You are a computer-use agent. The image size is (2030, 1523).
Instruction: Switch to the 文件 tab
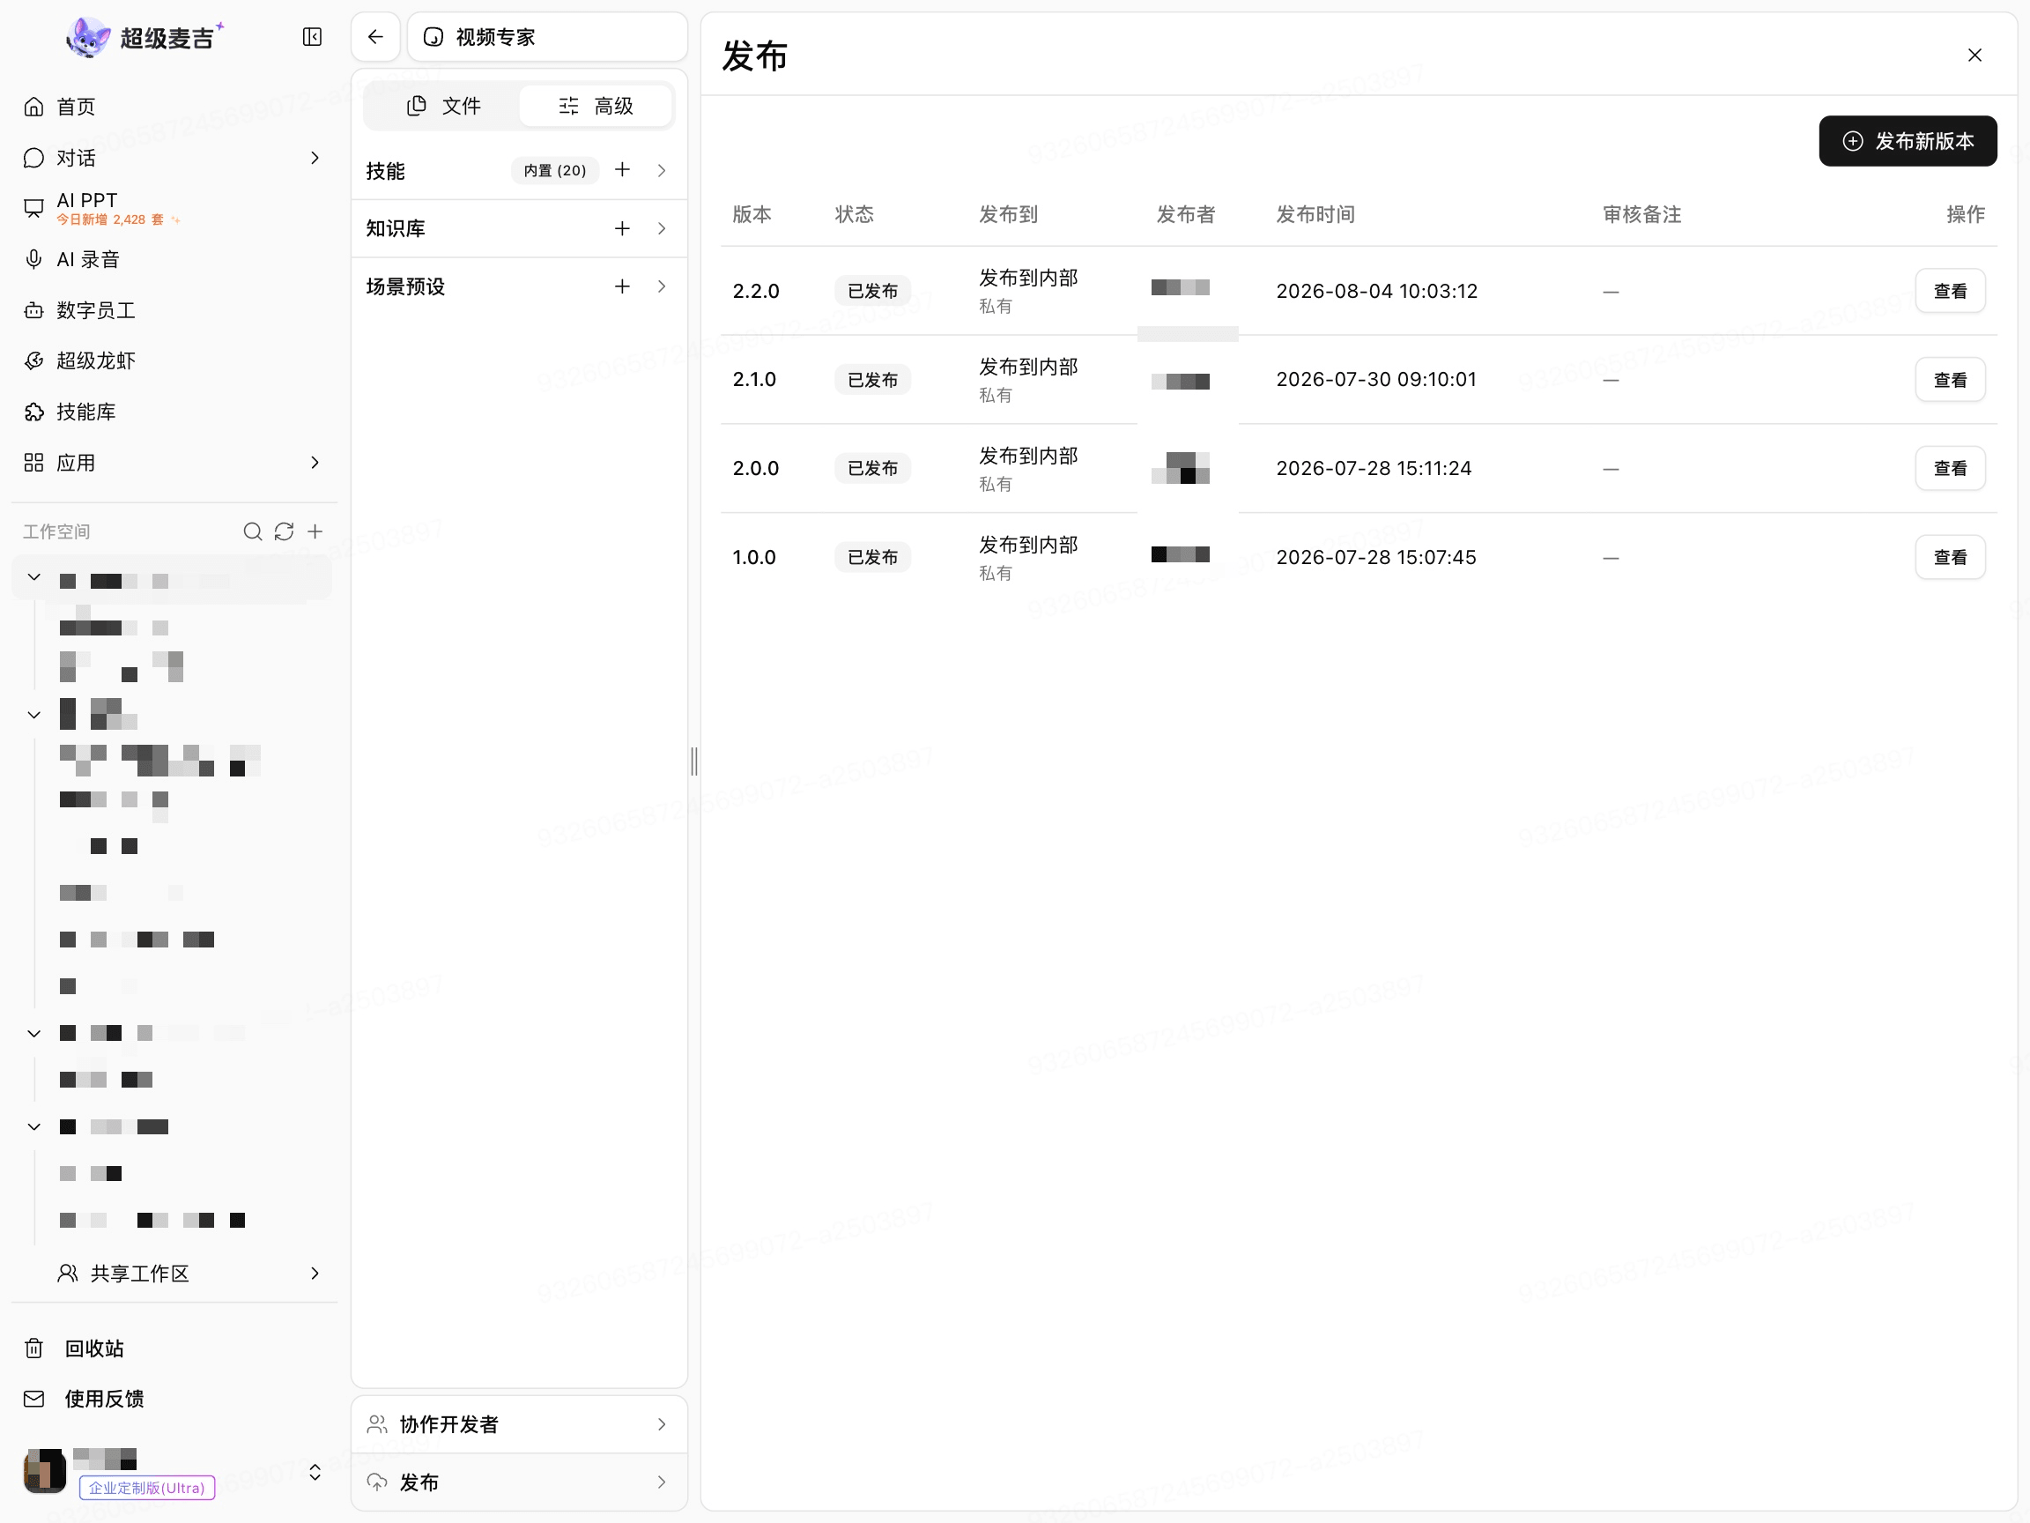tap(444, 107)
